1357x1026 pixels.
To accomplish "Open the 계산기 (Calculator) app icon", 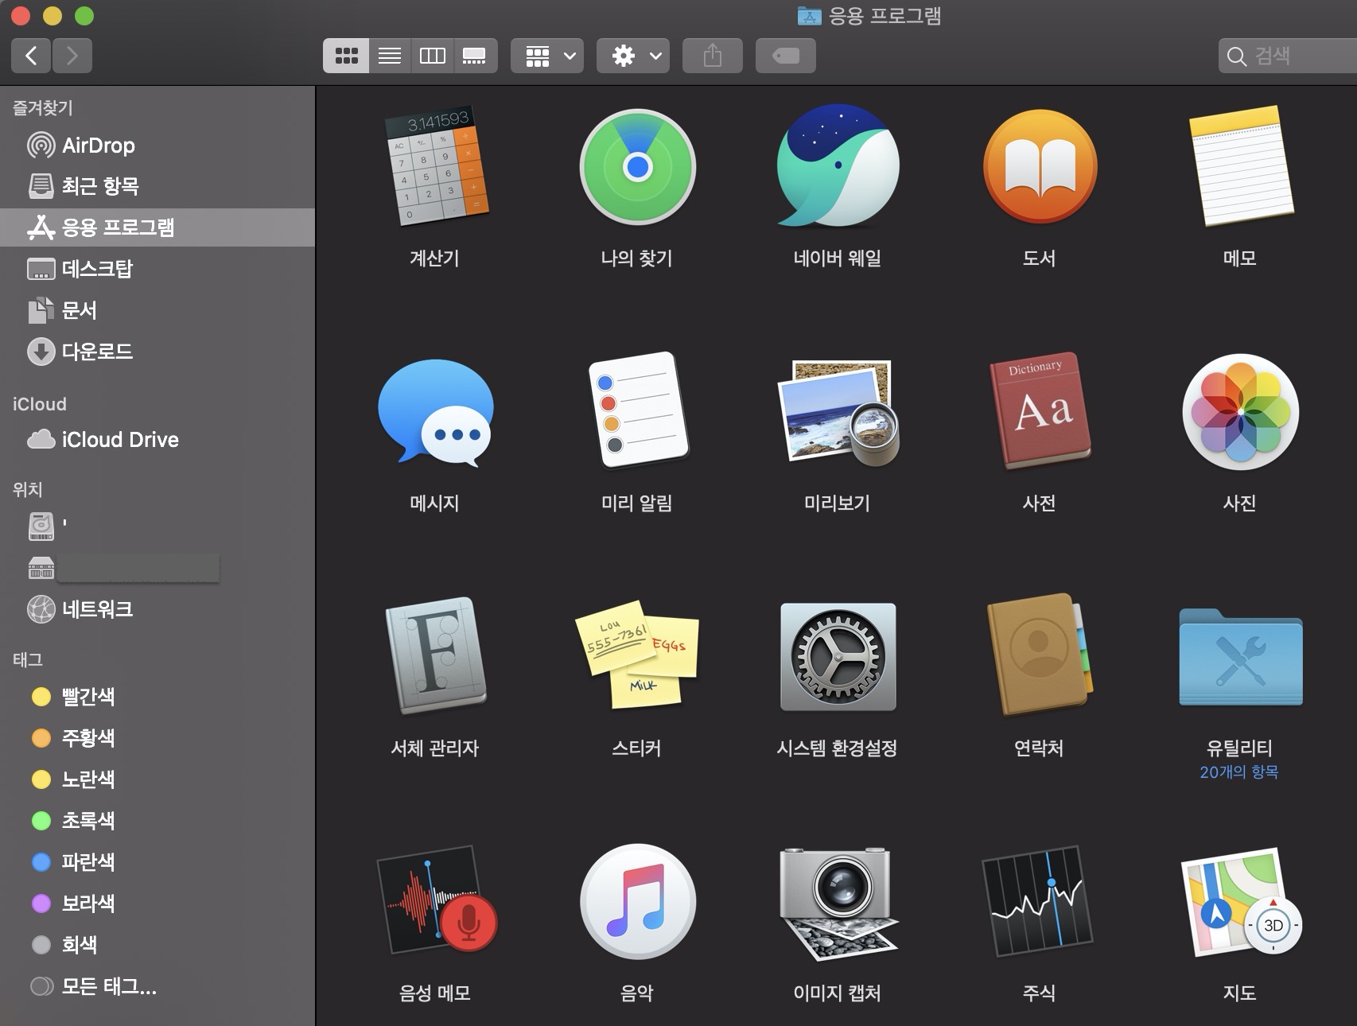I will (x=436, y=168).
